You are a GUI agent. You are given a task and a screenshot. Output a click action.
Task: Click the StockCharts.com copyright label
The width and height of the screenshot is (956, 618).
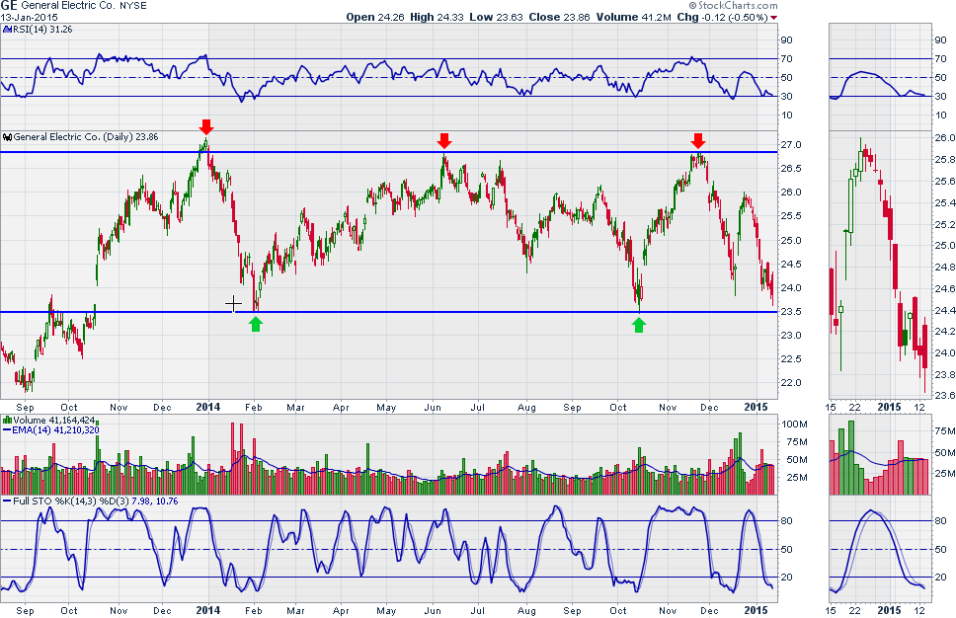[x=733, y=6]
